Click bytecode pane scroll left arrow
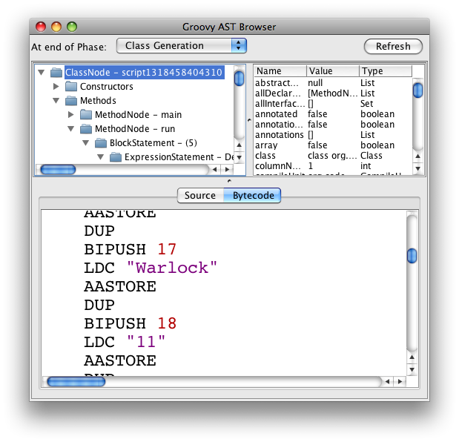 pos(387,381)
